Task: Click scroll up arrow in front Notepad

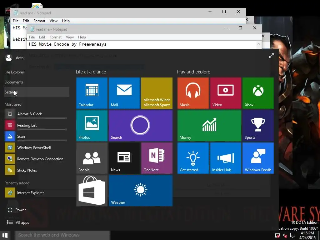Action: [258, 44]
